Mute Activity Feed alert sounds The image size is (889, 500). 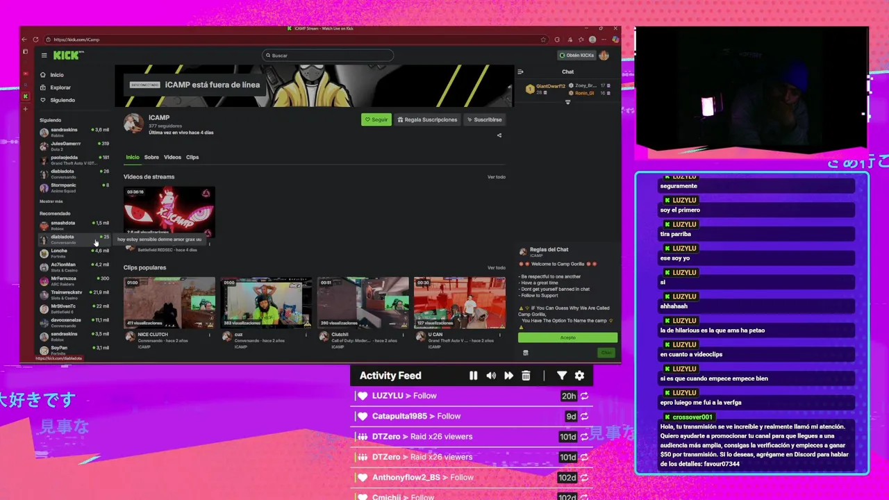[x=491, y=376]
